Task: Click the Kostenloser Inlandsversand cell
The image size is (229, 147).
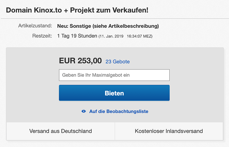Action: (x=169, y=131)
